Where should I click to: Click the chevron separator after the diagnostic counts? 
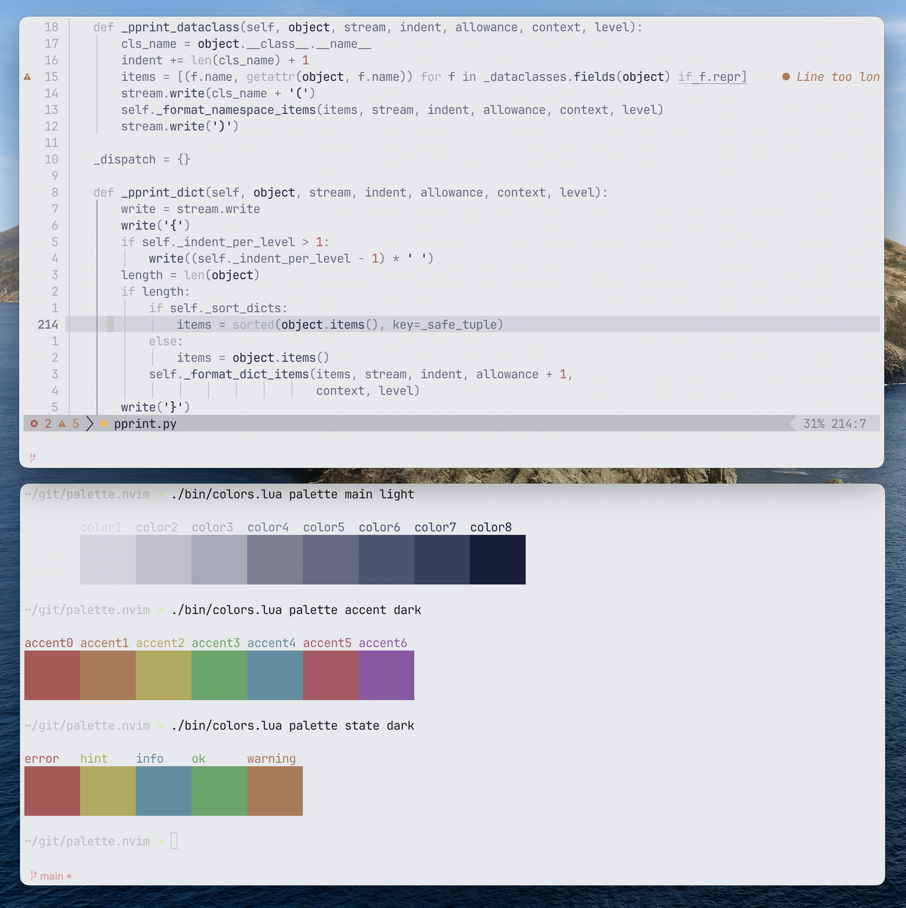[88, 424]
